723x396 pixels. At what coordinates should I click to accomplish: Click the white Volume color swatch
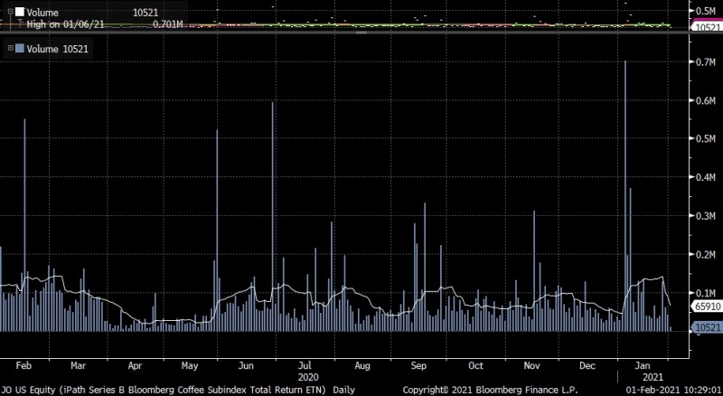pos(20,12)
